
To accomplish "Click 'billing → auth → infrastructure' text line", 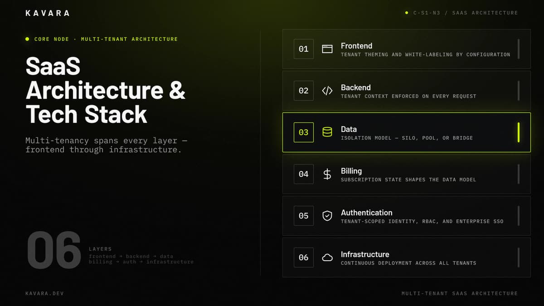I will pyautogui.click(x=141, y=262).
